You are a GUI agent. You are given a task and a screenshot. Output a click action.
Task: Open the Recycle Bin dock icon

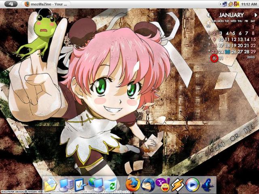(x=110, y=185)
